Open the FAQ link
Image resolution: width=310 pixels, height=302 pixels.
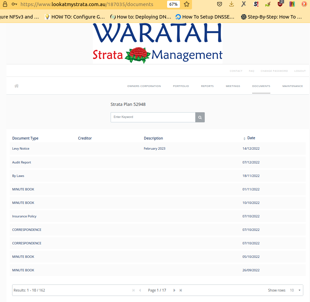pos(251,71)
